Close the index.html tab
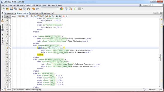The image size is (164, 92). coord(28,13)
